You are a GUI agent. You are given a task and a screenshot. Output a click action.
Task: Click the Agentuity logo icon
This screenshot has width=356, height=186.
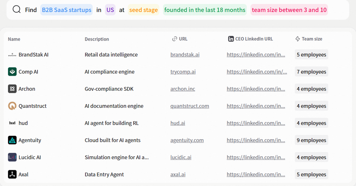[x=12, y=140]
